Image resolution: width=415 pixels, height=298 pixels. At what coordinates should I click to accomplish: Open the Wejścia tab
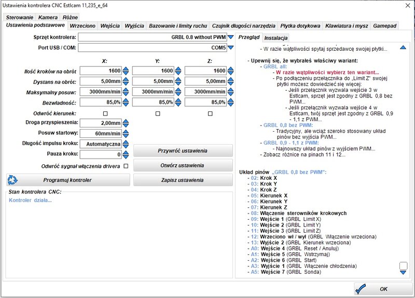110,25
